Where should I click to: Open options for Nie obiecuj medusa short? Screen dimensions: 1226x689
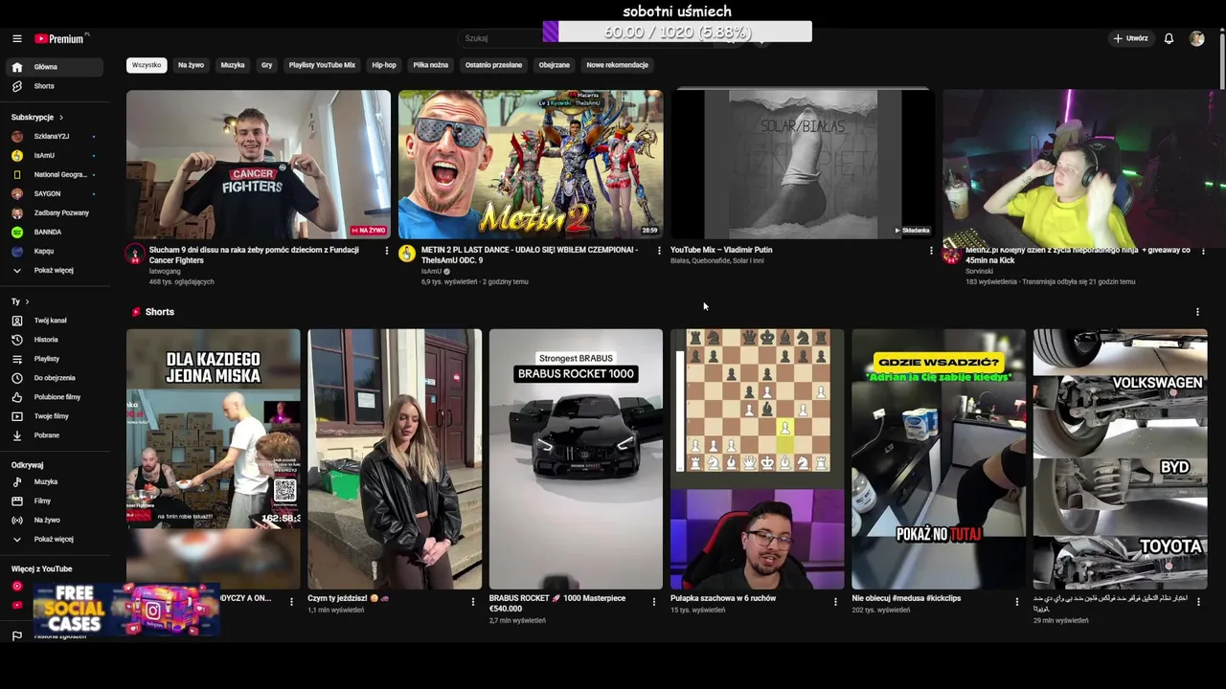click(x=1017, y=602)
